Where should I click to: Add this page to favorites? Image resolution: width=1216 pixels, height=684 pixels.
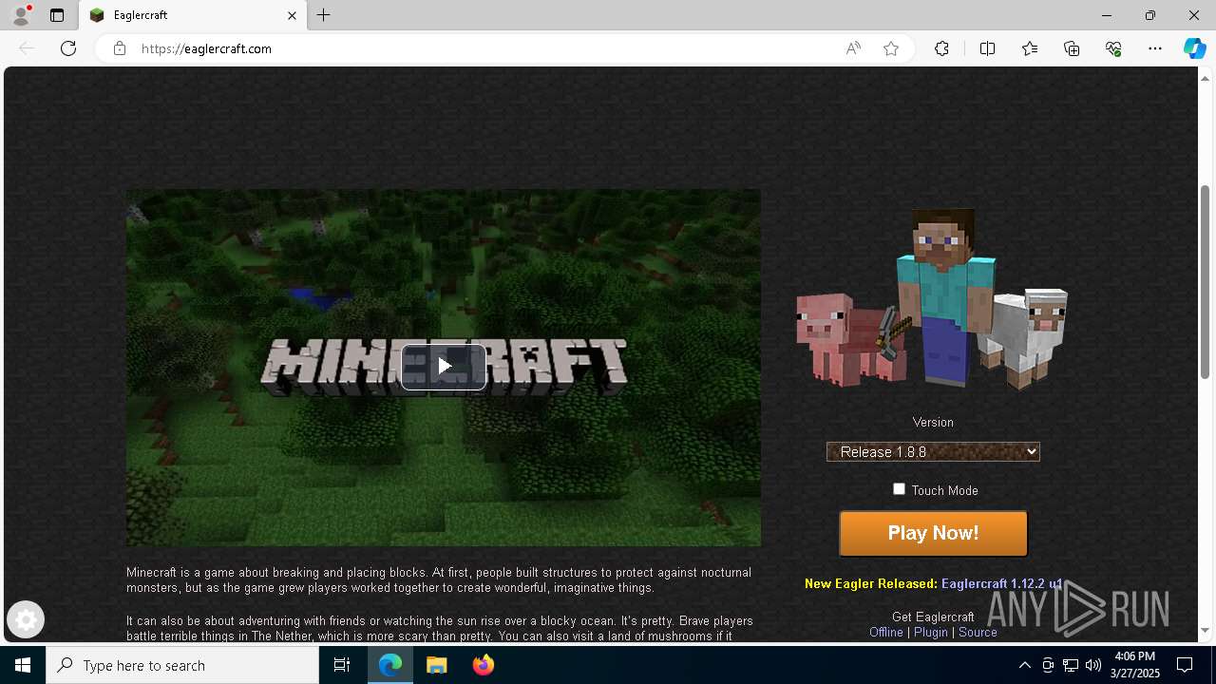pos(891,48)
